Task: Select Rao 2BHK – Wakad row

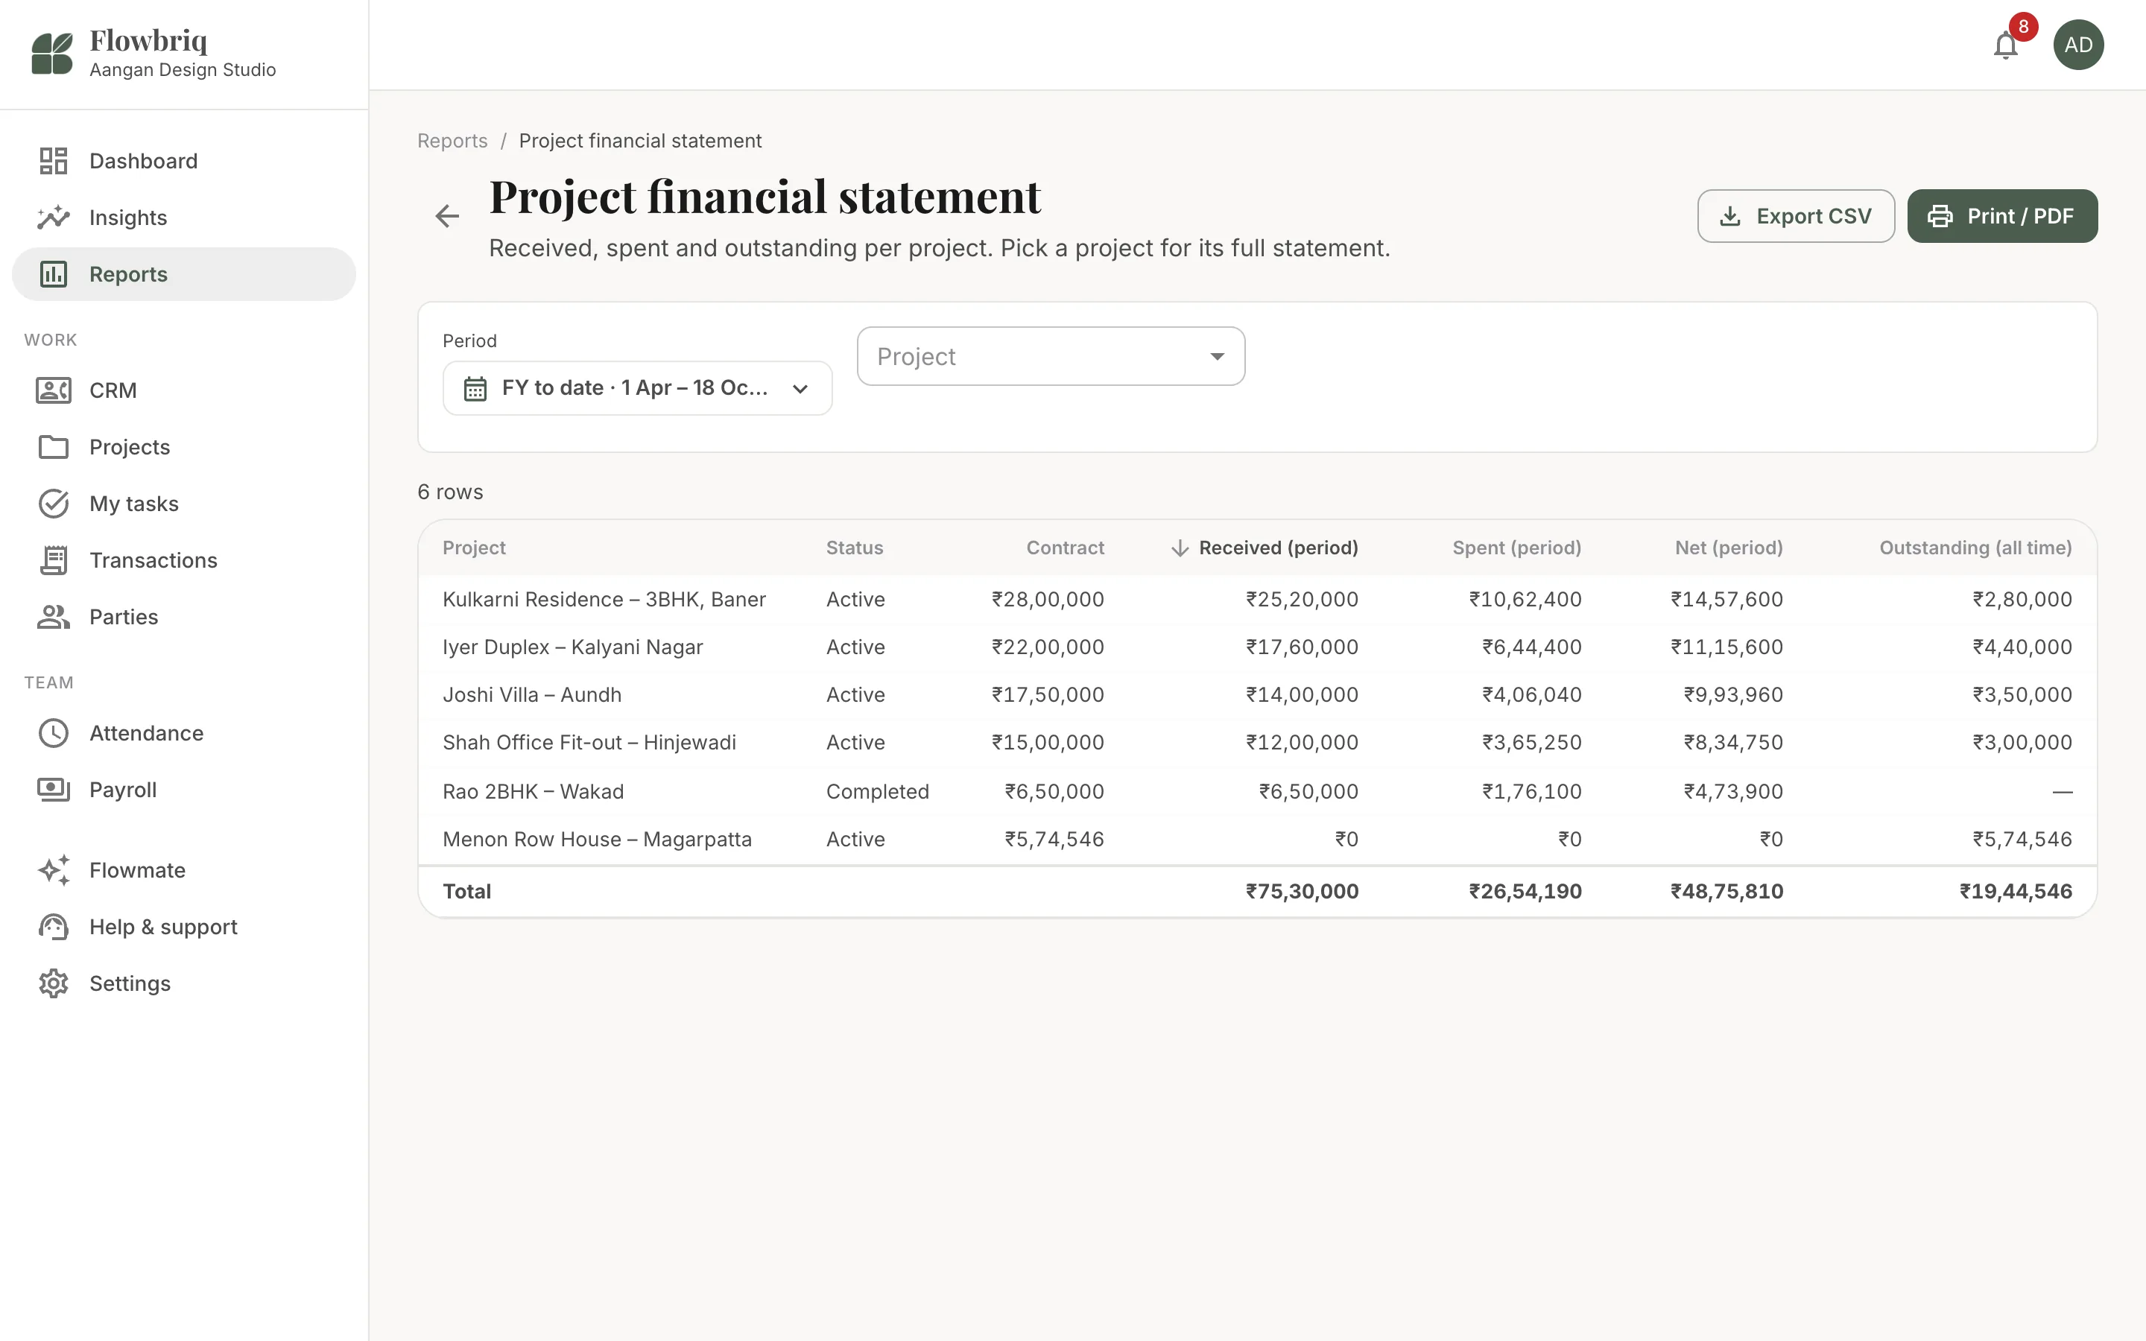Action: (x=1256, y=791)
